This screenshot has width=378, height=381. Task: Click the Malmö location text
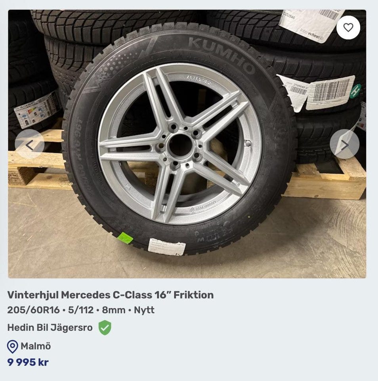click(x=36, y=346)
